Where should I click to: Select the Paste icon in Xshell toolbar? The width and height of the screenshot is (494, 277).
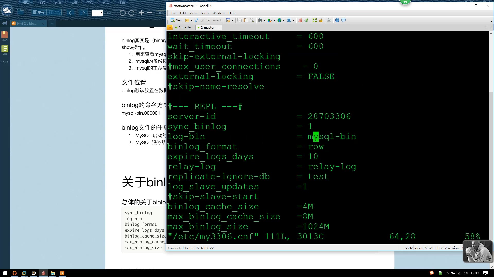tap(245, 20)
